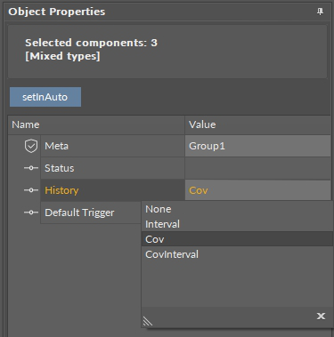Select the History property row
Viewport: 334px width, 337px height.
point(112,190)
